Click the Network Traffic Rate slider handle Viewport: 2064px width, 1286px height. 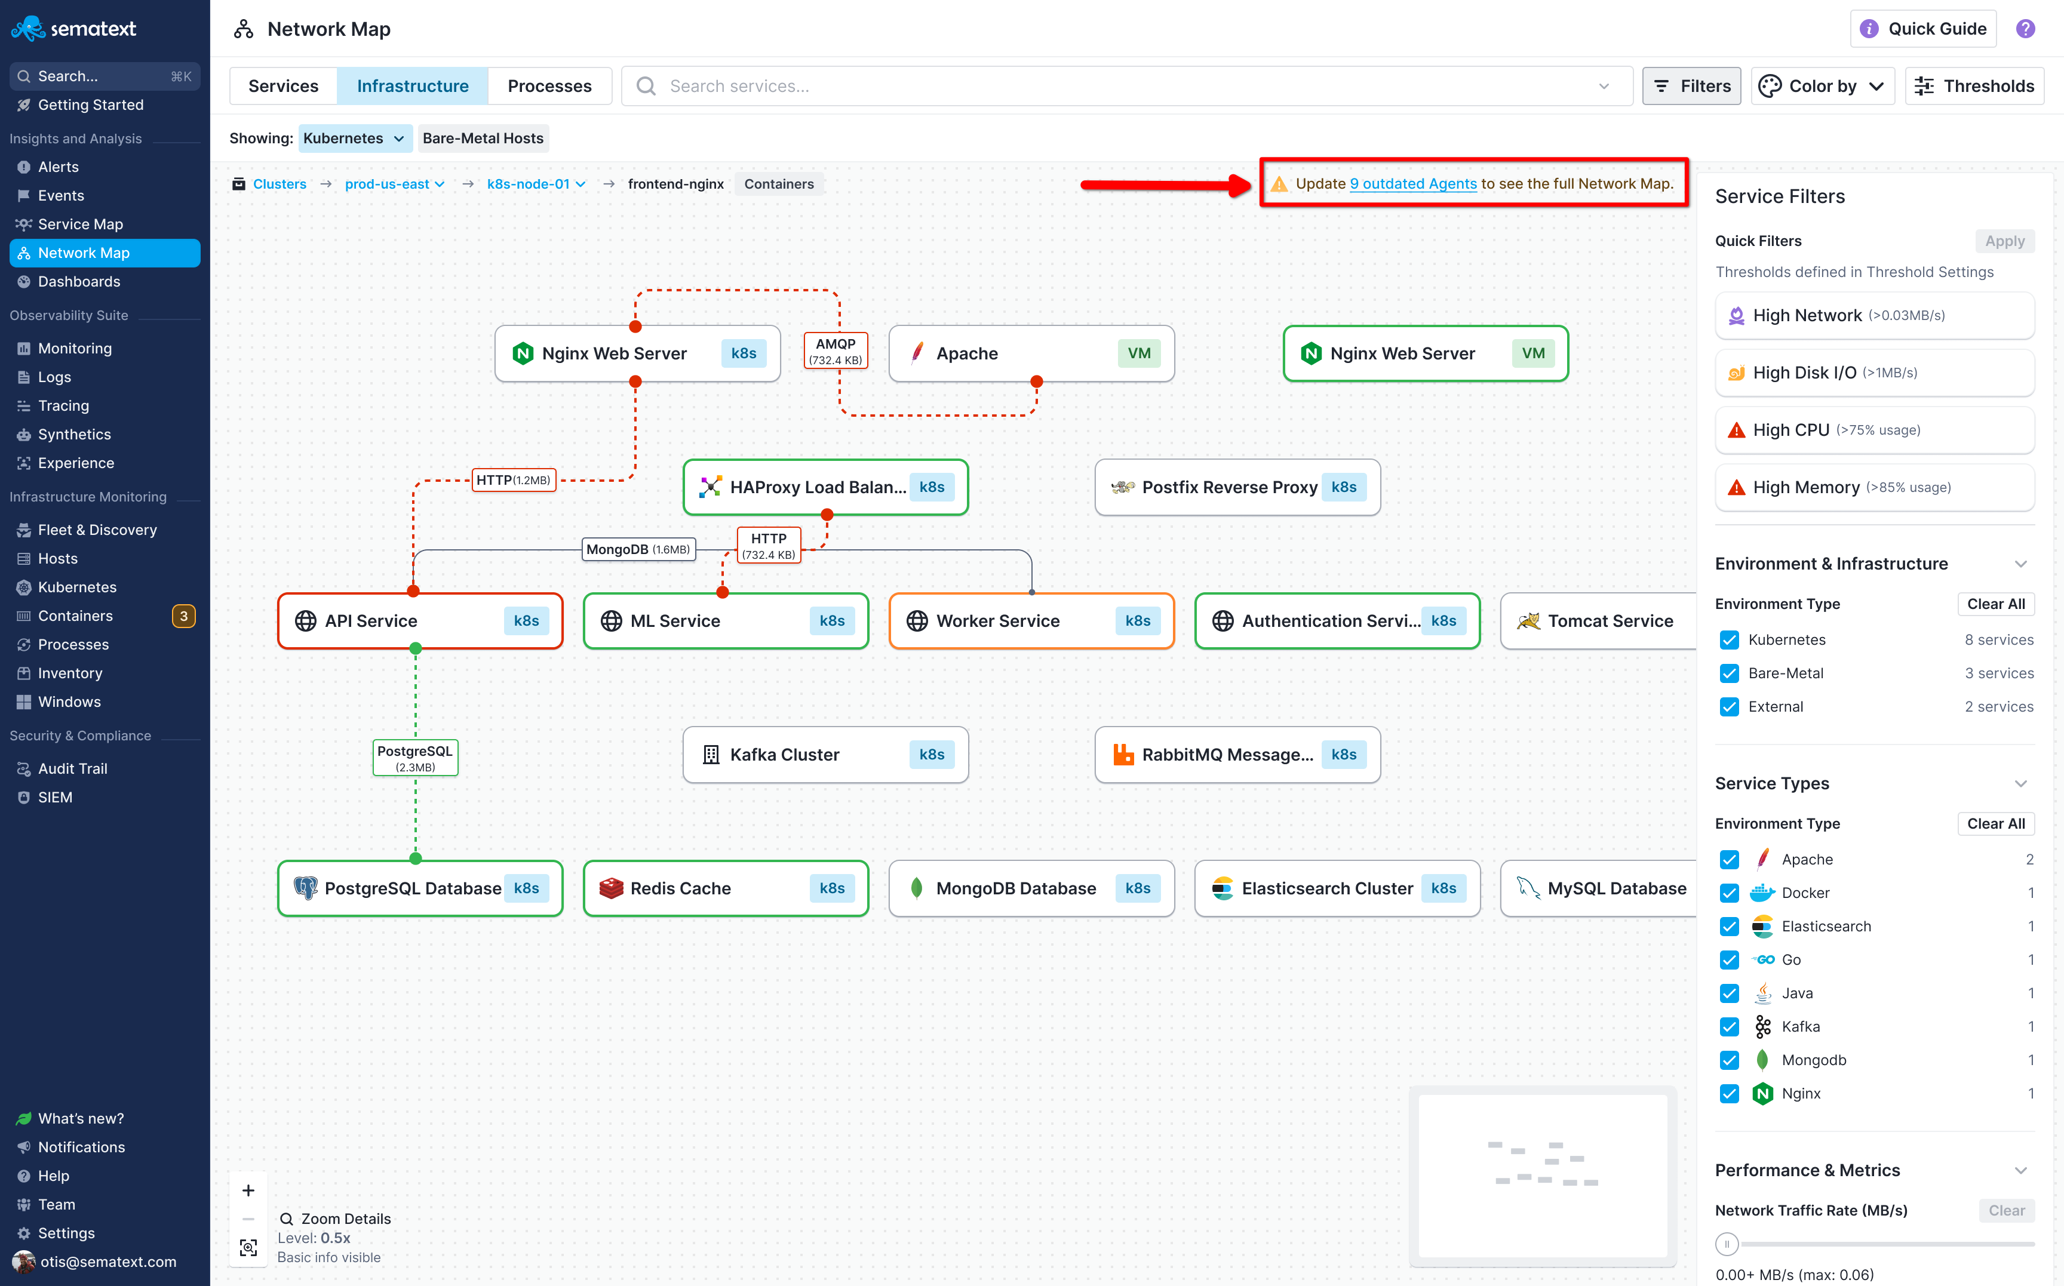(1726, 1244)
